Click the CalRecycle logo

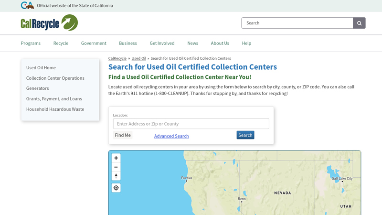pyautogui.click(x=49, y=22)
